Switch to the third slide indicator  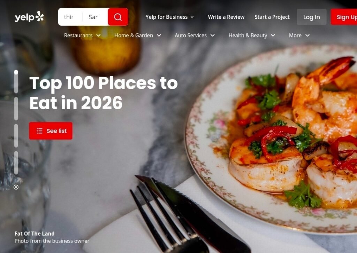coord(16,136)
